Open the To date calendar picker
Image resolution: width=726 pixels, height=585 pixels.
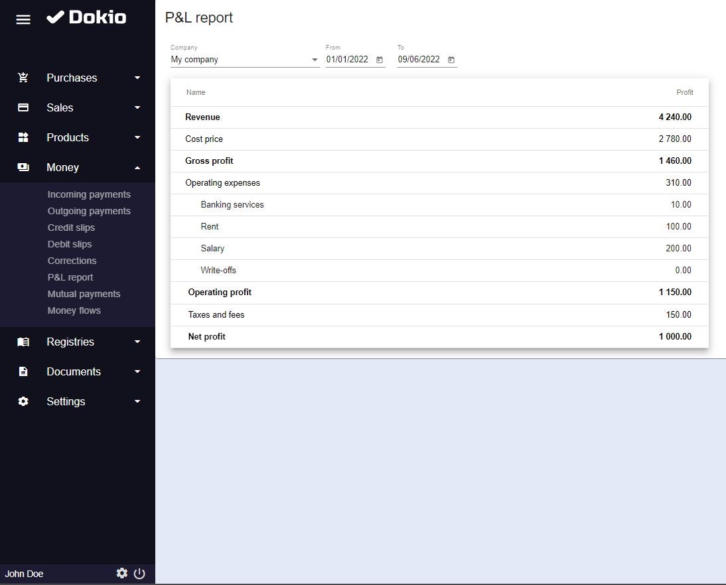click(451, 60)
